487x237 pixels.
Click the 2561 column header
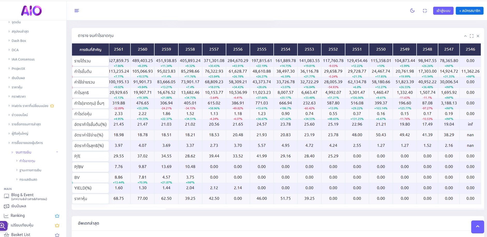pyautogui.click(x=119, y=49)
